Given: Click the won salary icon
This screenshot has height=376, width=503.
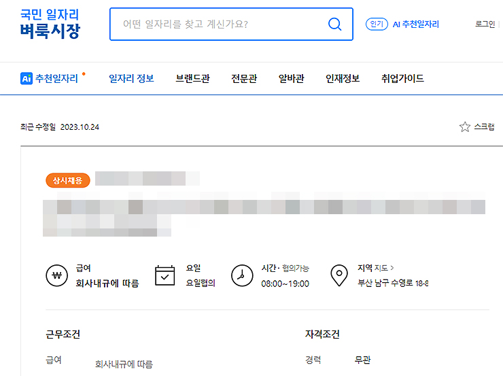Looking at the screenshot, I should click(x=57, y=275).
